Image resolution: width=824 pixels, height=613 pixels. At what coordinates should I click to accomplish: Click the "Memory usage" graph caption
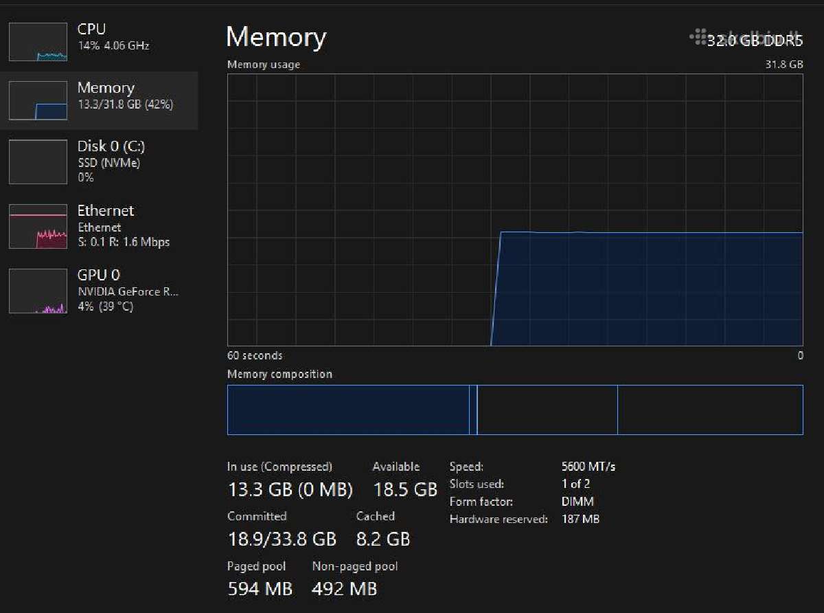pos(264,65)
